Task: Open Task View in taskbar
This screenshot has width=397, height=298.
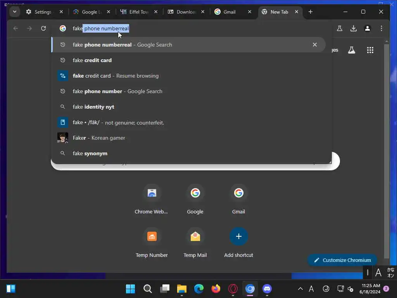Action: (x=164, y=289)
